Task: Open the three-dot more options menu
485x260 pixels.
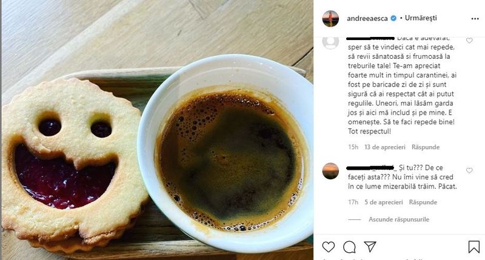Action: (x=475, y=19)
